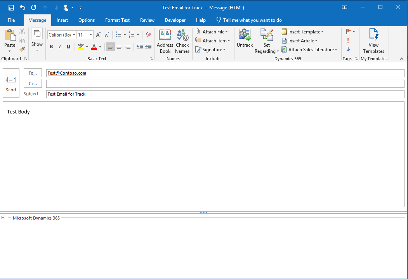Viewport: 408px width, 279px height.
Task: Collapse the ribbon with the up chevron
Action: 401,59
